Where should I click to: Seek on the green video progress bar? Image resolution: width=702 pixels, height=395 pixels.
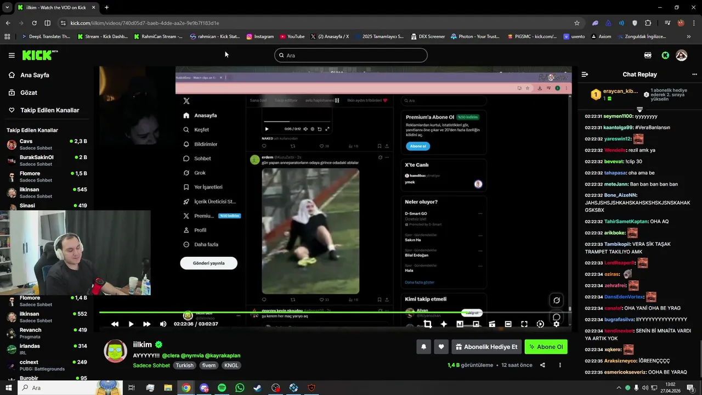pyautogui.click(x=335, y=313)
